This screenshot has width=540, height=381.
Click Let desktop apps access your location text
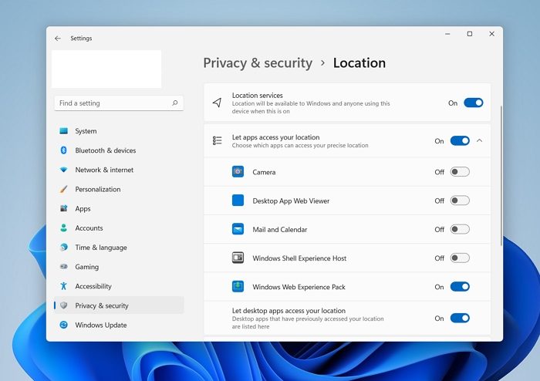[x=289, y=311]
